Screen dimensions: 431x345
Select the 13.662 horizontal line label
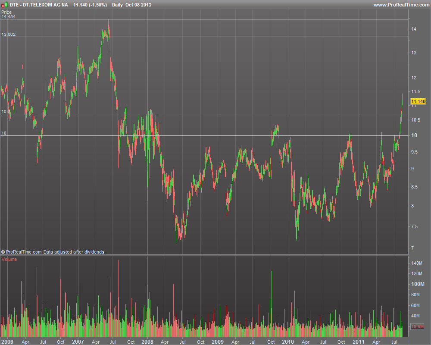click(x=8, y=34)
